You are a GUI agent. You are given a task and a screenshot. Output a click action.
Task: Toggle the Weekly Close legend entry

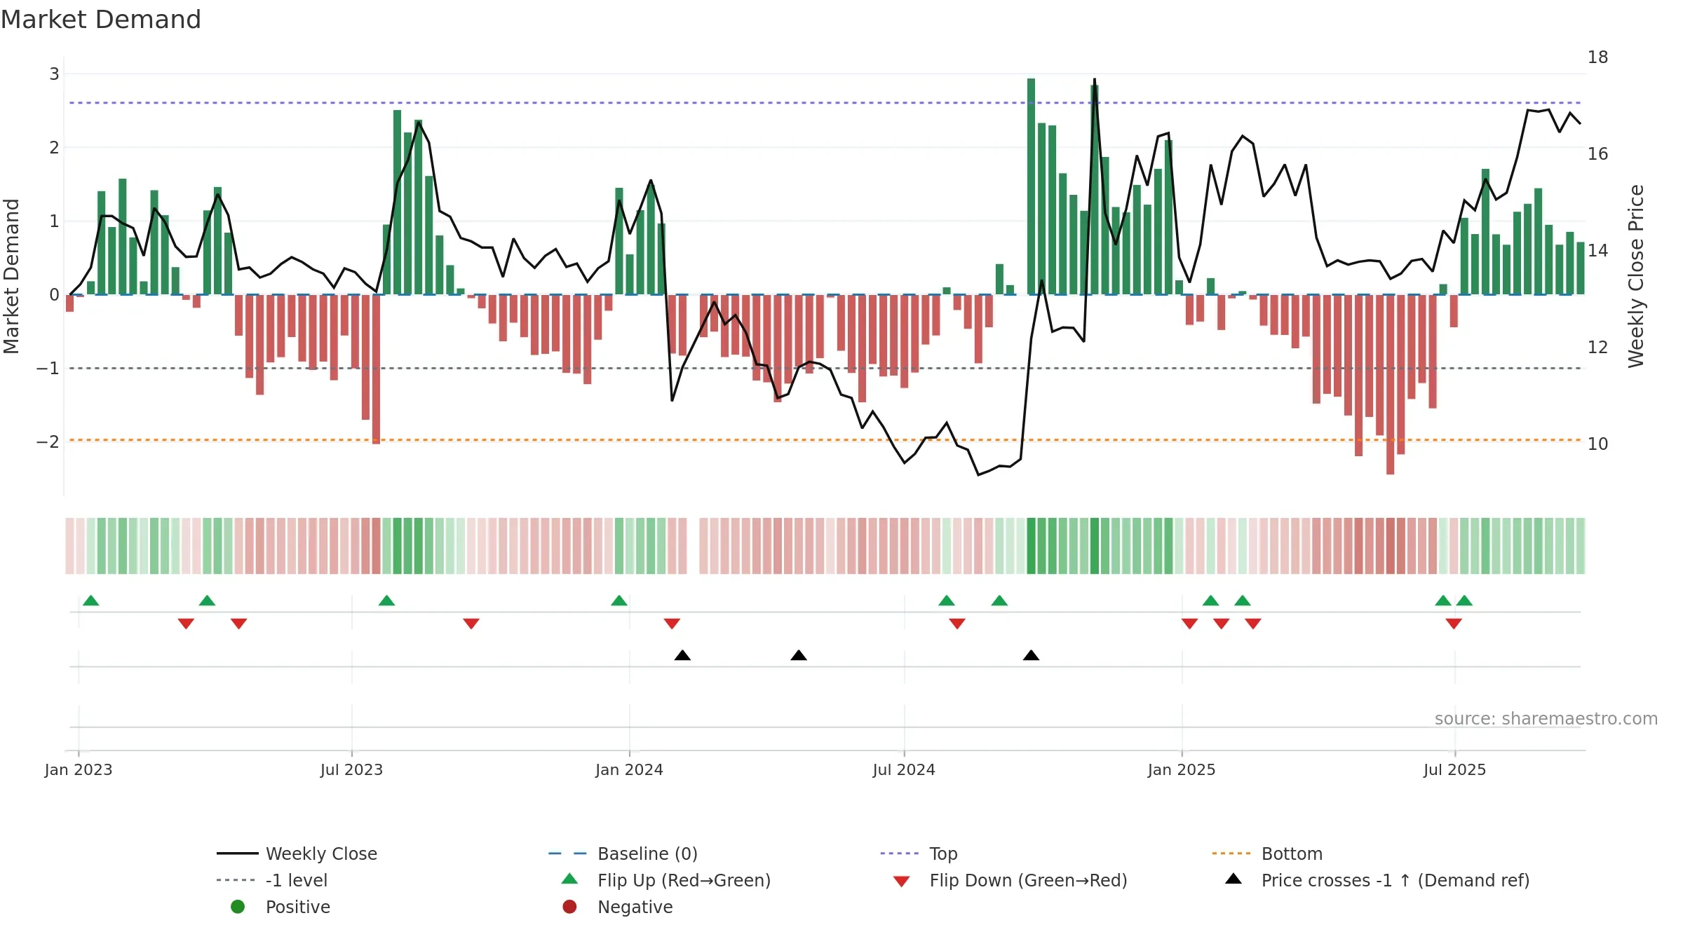point(297,854)
